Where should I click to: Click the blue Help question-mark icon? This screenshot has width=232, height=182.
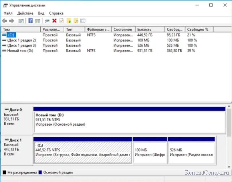point(30,21)
